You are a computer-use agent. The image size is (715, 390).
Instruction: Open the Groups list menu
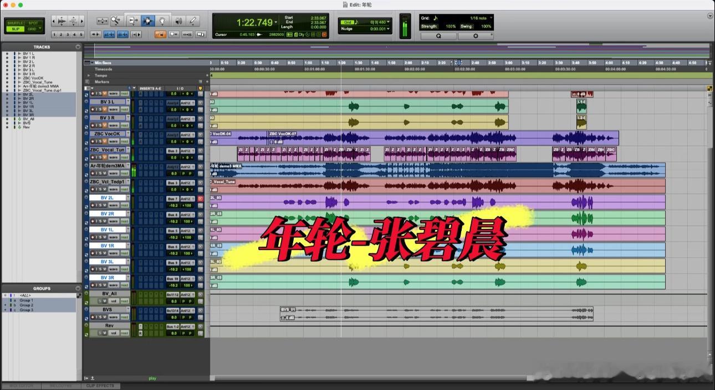click(x=78, y=288)
